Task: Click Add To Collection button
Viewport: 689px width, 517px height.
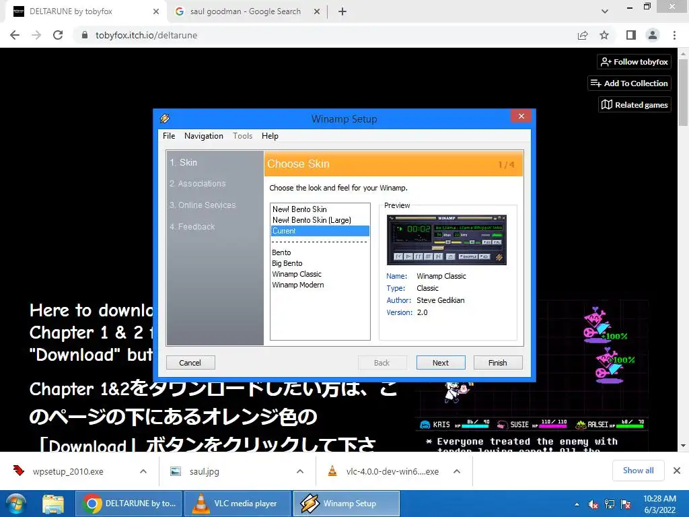Action: (x=629, y=83)
